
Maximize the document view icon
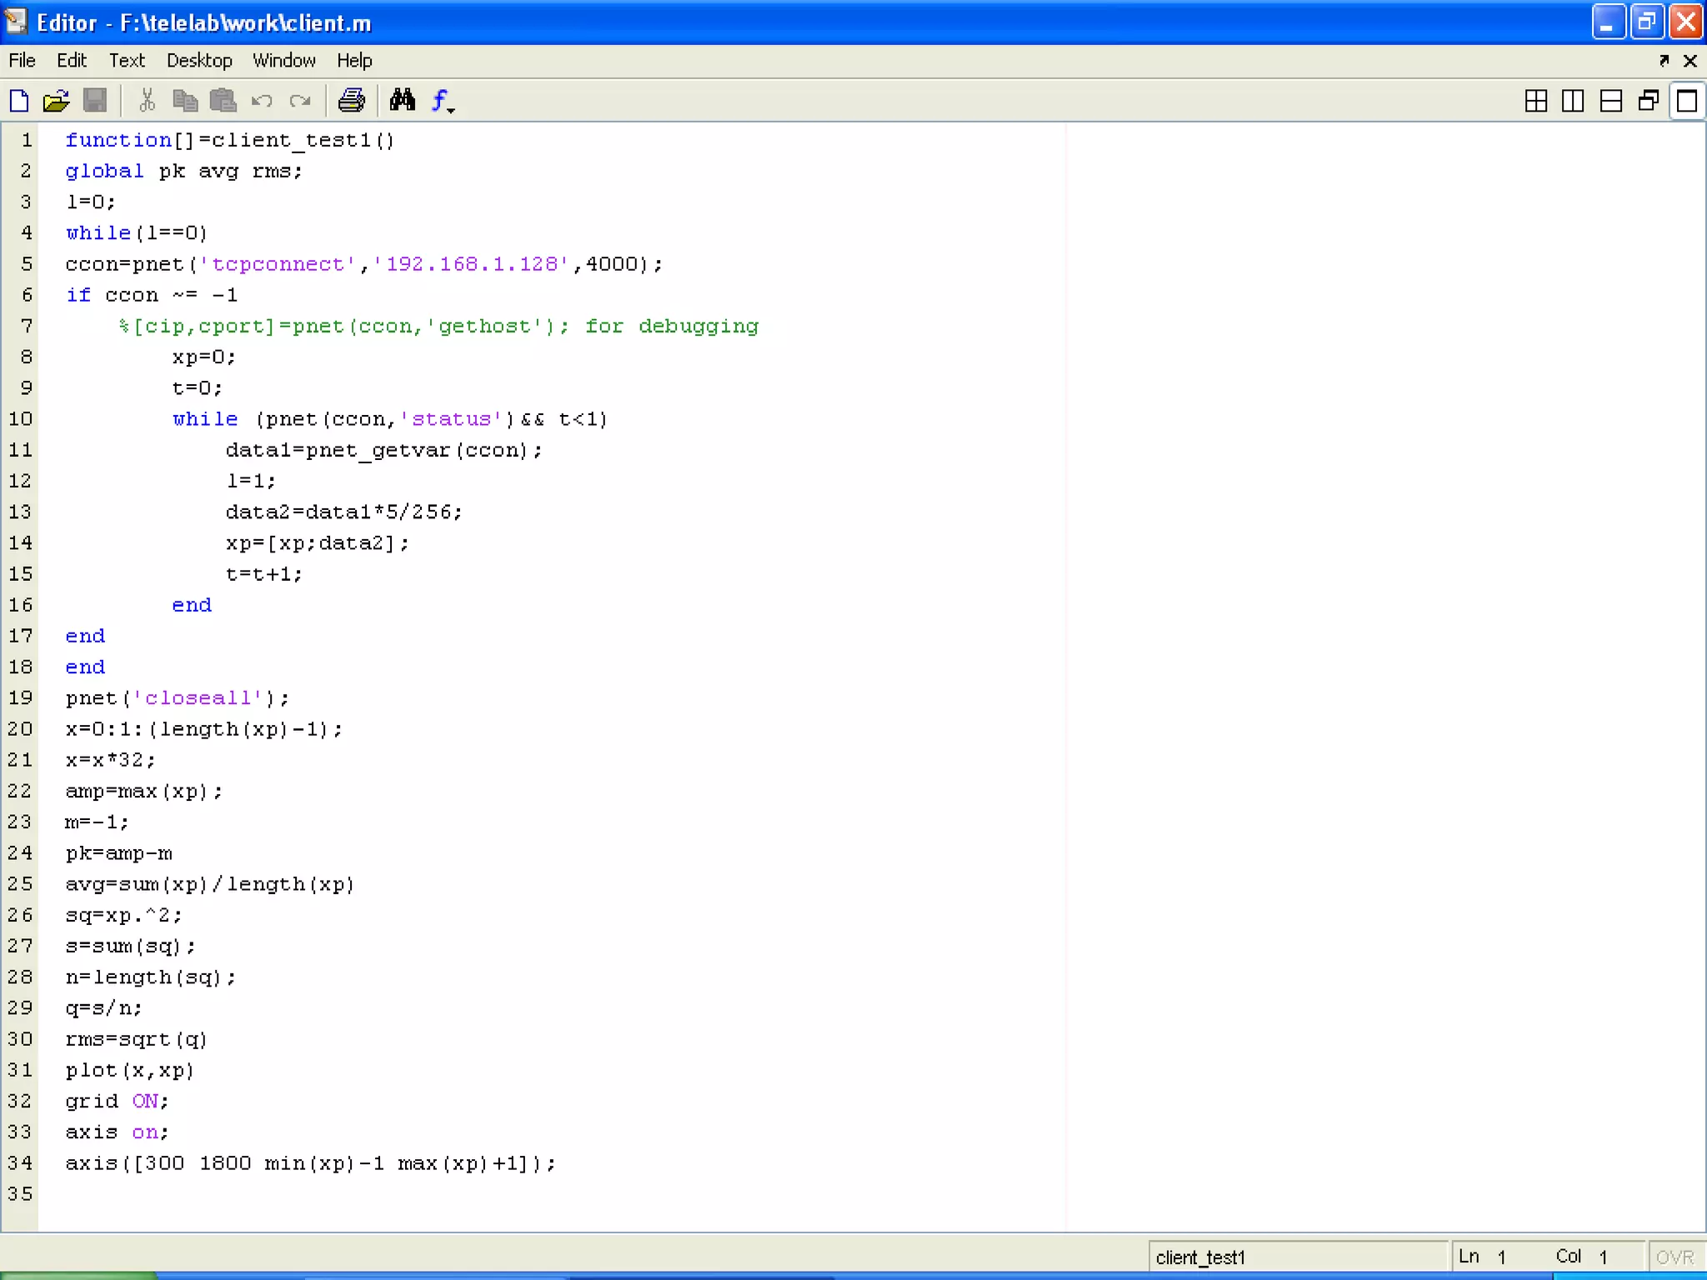coord(1687,101)
